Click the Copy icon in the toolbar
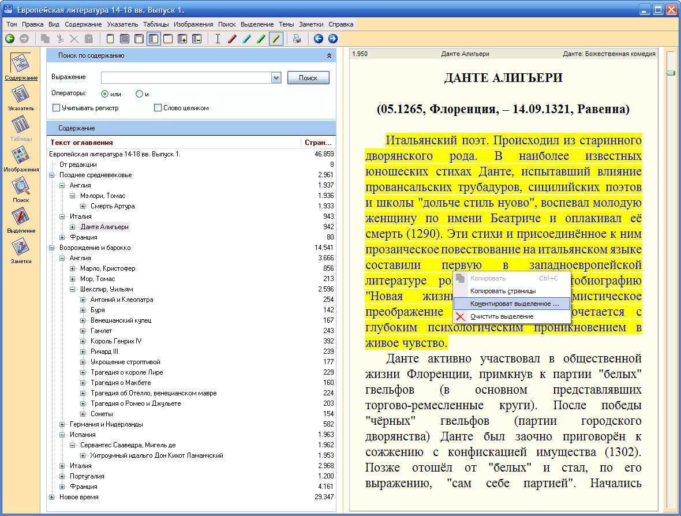The width and height of the screenshot is (681, 516). pos(45,39)
